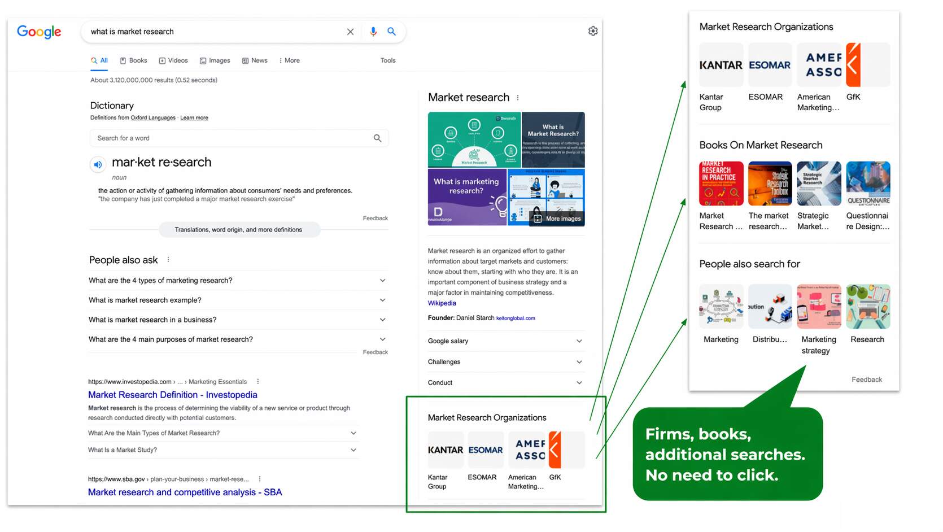Open options dots beside the sba.gov URL
The image size is (943, 532).
click(260, 479)
